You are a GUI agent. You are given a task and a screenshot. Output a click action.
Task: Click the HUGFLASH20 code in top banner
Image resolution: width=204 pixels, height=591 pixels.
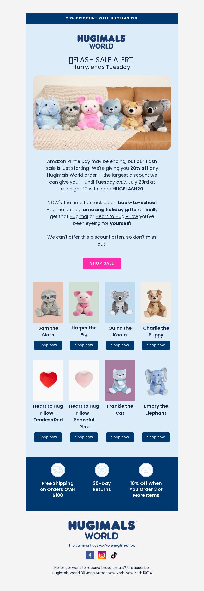coord(124,18)
